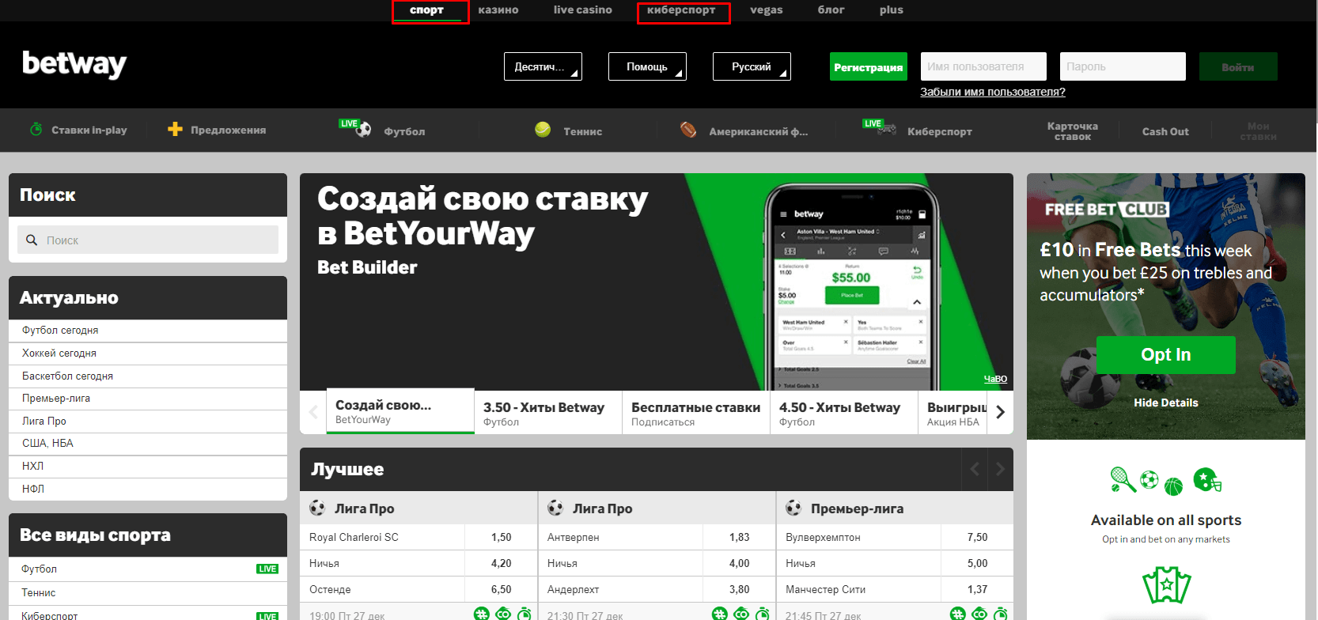
Task: Open Cash Out in nav bar
Action: click(1165, 131)
